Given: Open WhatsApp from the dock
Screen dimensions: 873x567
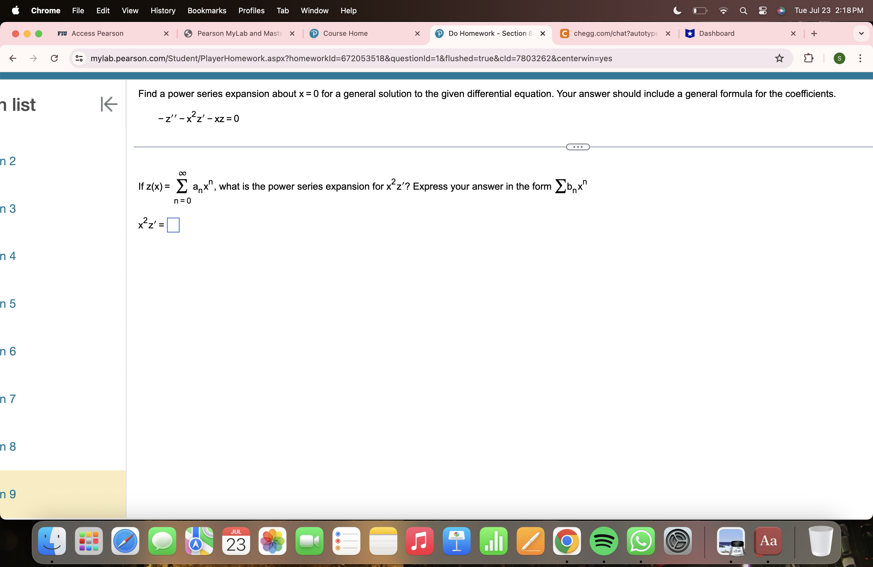Looking at the screenshot, I should [641, 541].
